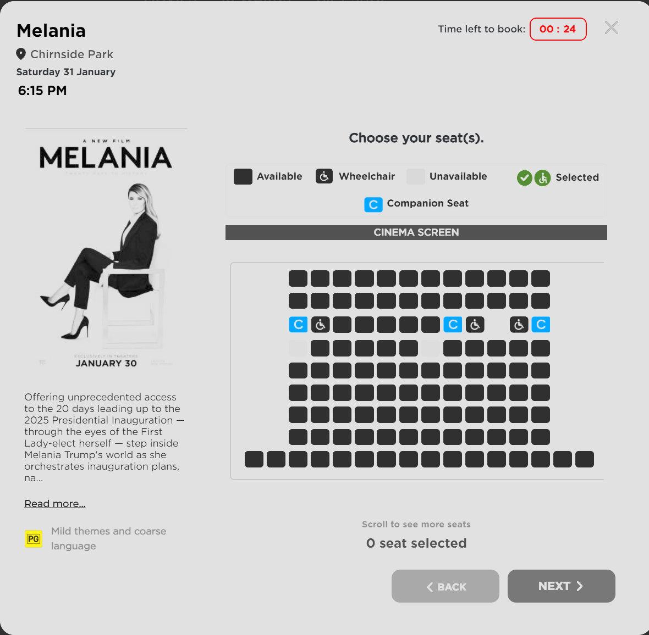Select the leftmost blue companion seat
Screen dimensions: 649x635
(298, 325)
